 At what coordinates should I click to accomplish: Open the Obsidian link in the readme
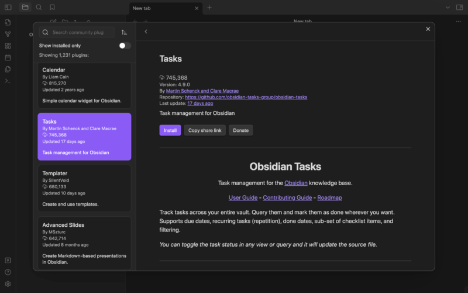[296, 183]
